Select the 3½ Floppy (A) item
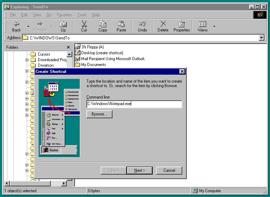Image resolution: width=270 pixels, height=197 pixels. coord(90,47)
